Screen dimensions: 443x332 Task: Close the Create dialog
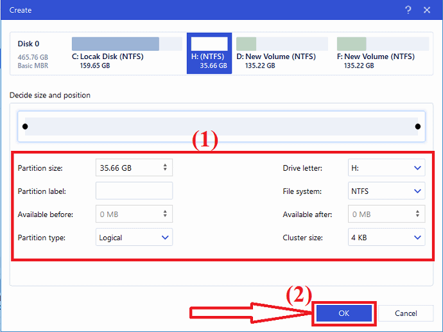pos(427,10)
